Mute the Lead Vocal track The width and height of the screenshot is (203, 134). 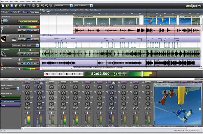(20, 31)
